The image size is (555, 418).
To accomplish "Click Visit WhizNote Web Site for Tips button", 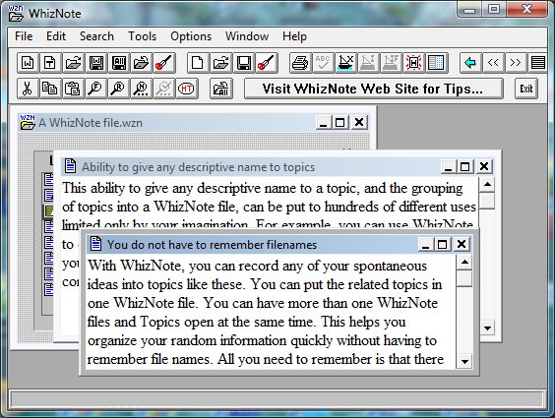I will [x=373, y=89].
